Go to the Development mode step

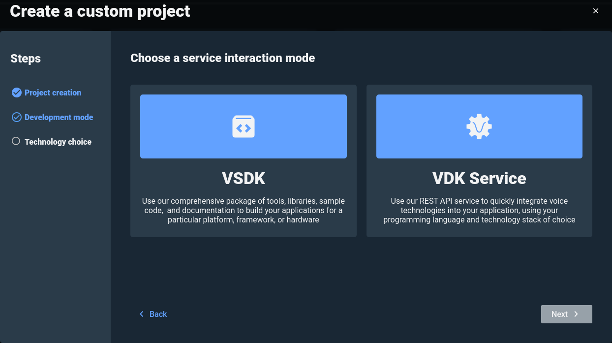[x=59, y=117]
